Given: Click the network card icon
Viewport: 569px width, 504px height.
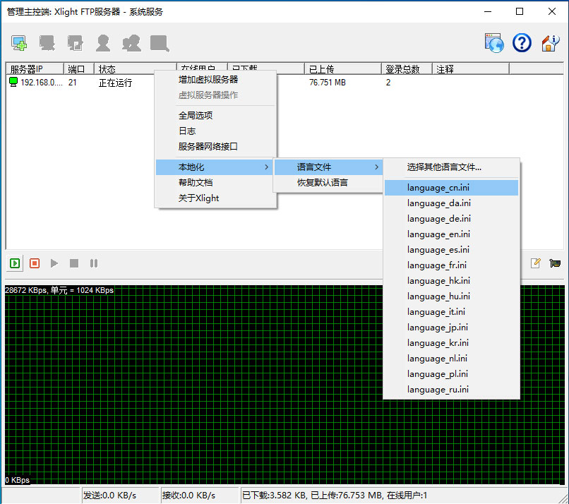Looking at the screenshot, I should [555, 263].
